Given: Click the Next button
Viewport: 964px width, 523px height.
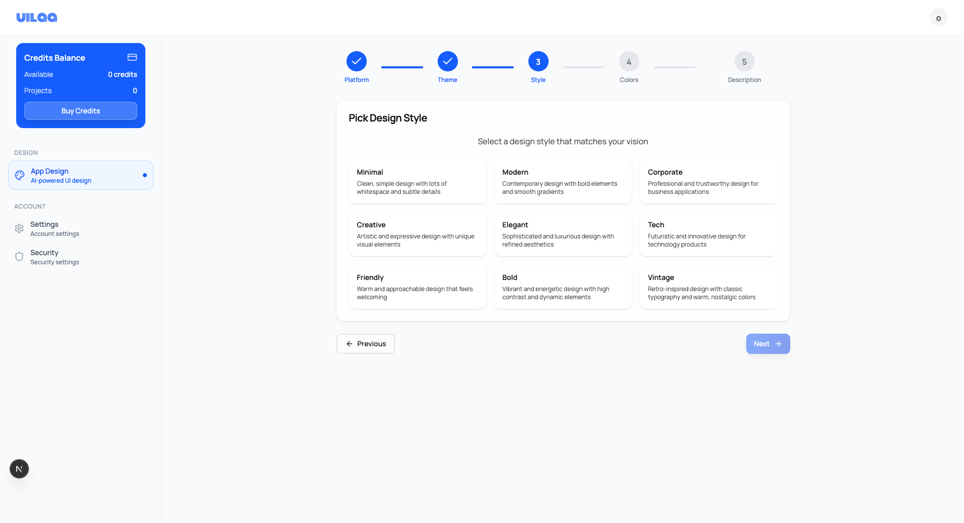Looking at the screenshot, I should pyautogui.click(x=767, y=344).
